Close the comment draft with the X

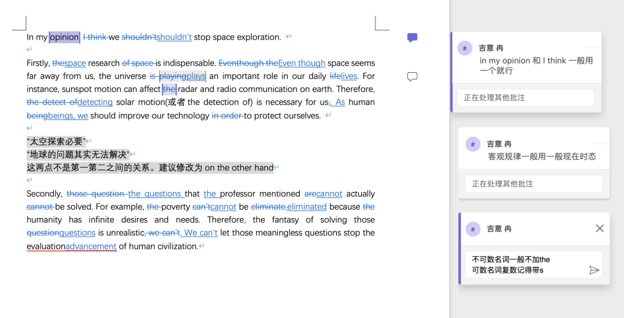tap(599, 229)
